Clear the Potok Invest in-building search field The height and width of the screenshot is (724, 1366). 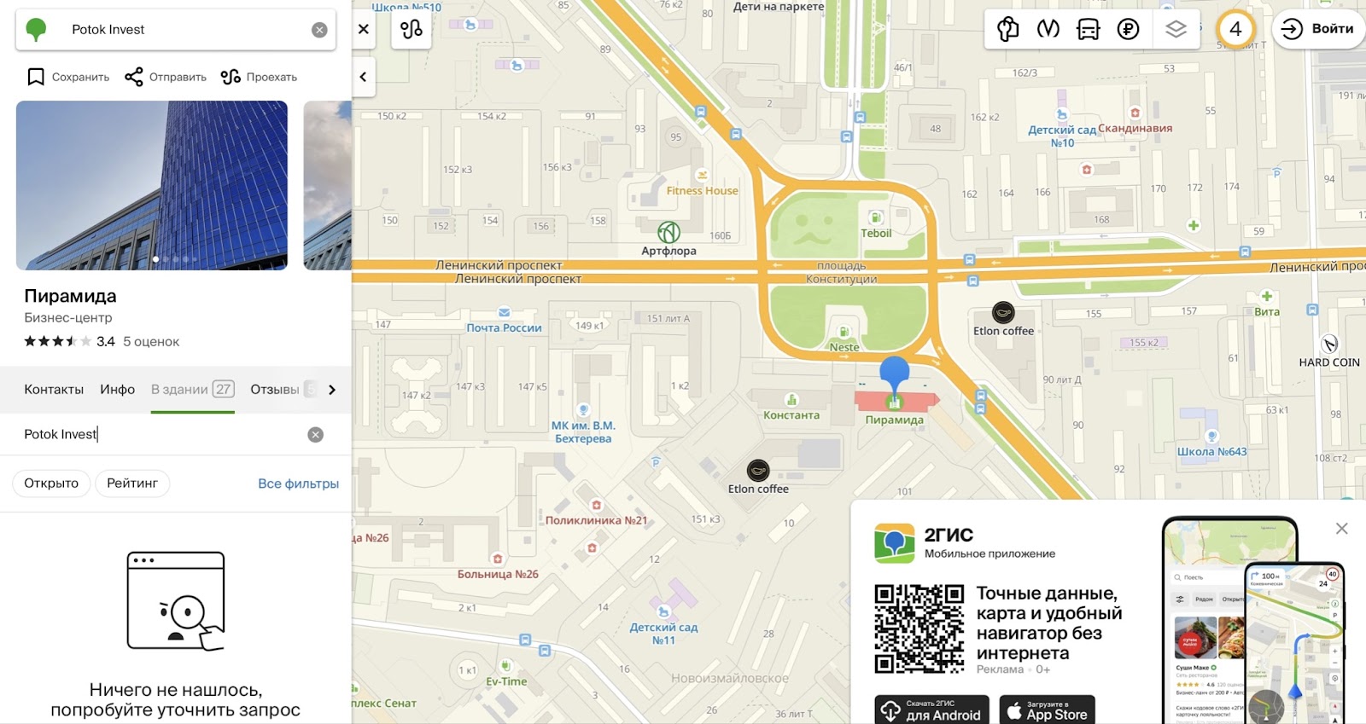click(316, 435)
